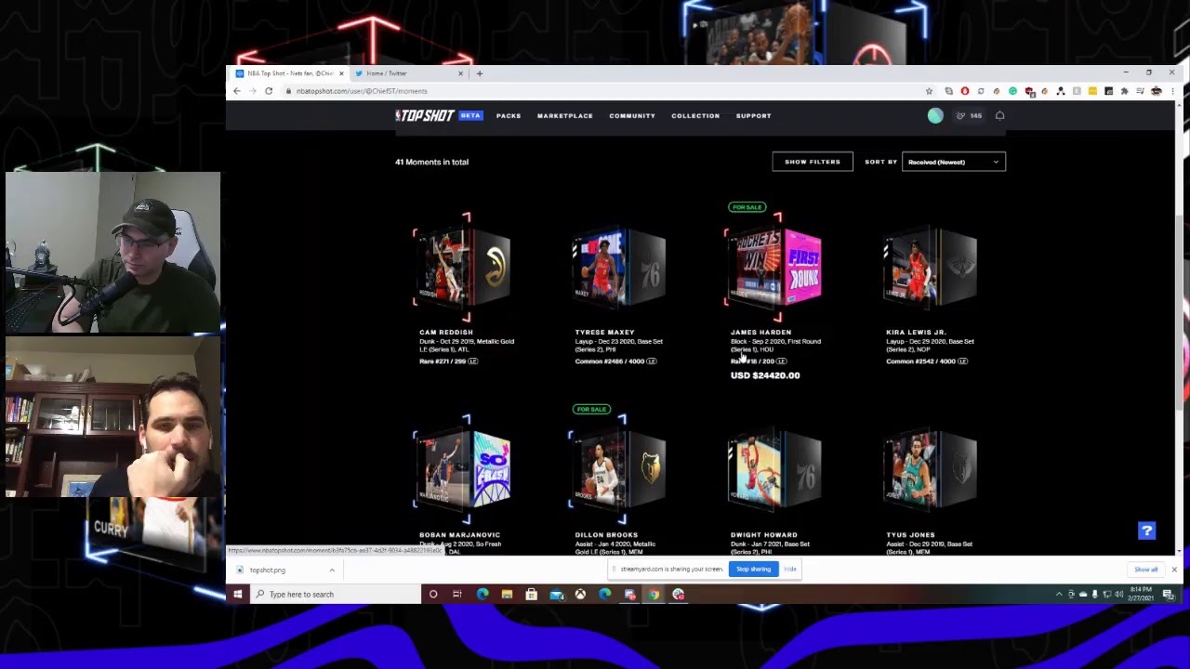This screenshot has height=669, width=1190.
Task: Click the Grammarly green extension icon
Action: click(1012, 91)
